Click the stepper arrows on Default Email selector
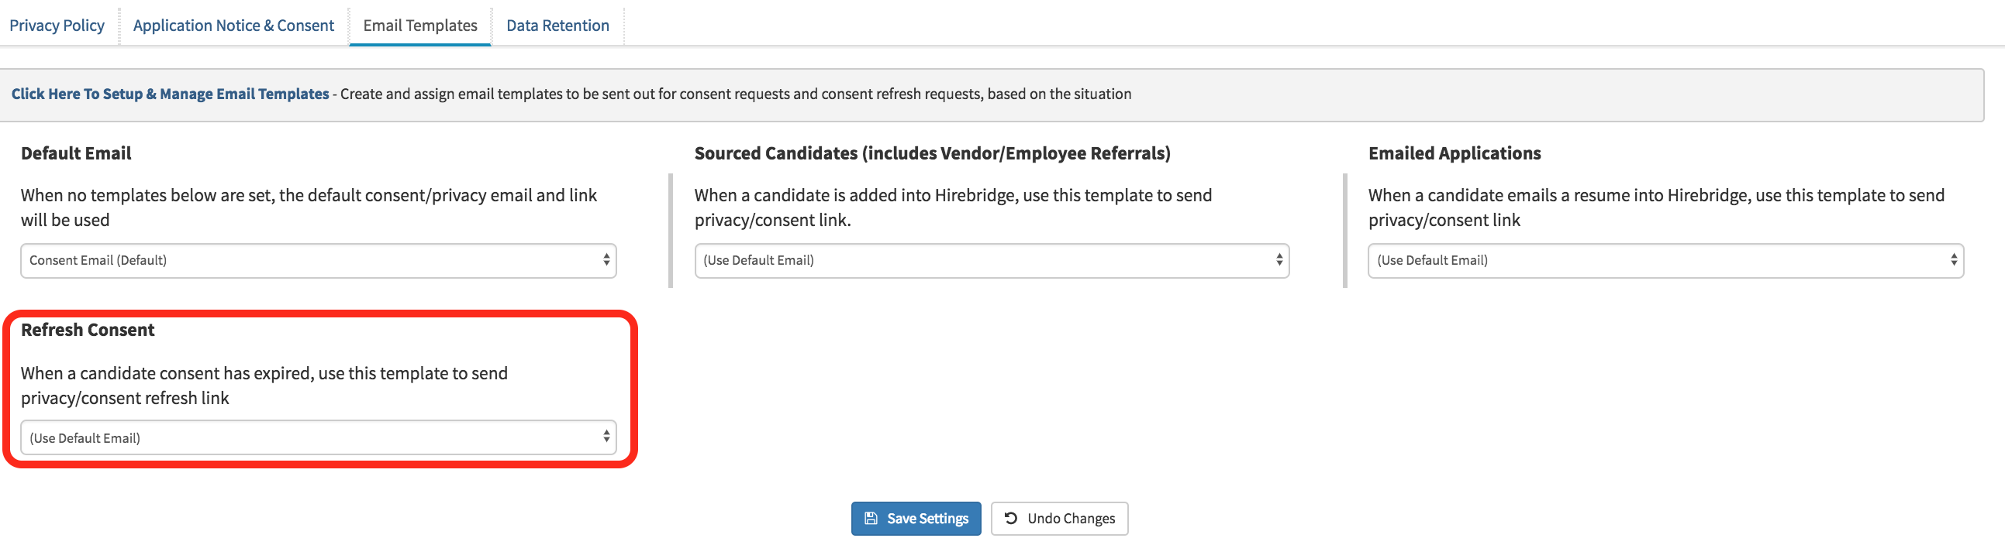This screenshot has width=2005, height=545. [606, 260]
